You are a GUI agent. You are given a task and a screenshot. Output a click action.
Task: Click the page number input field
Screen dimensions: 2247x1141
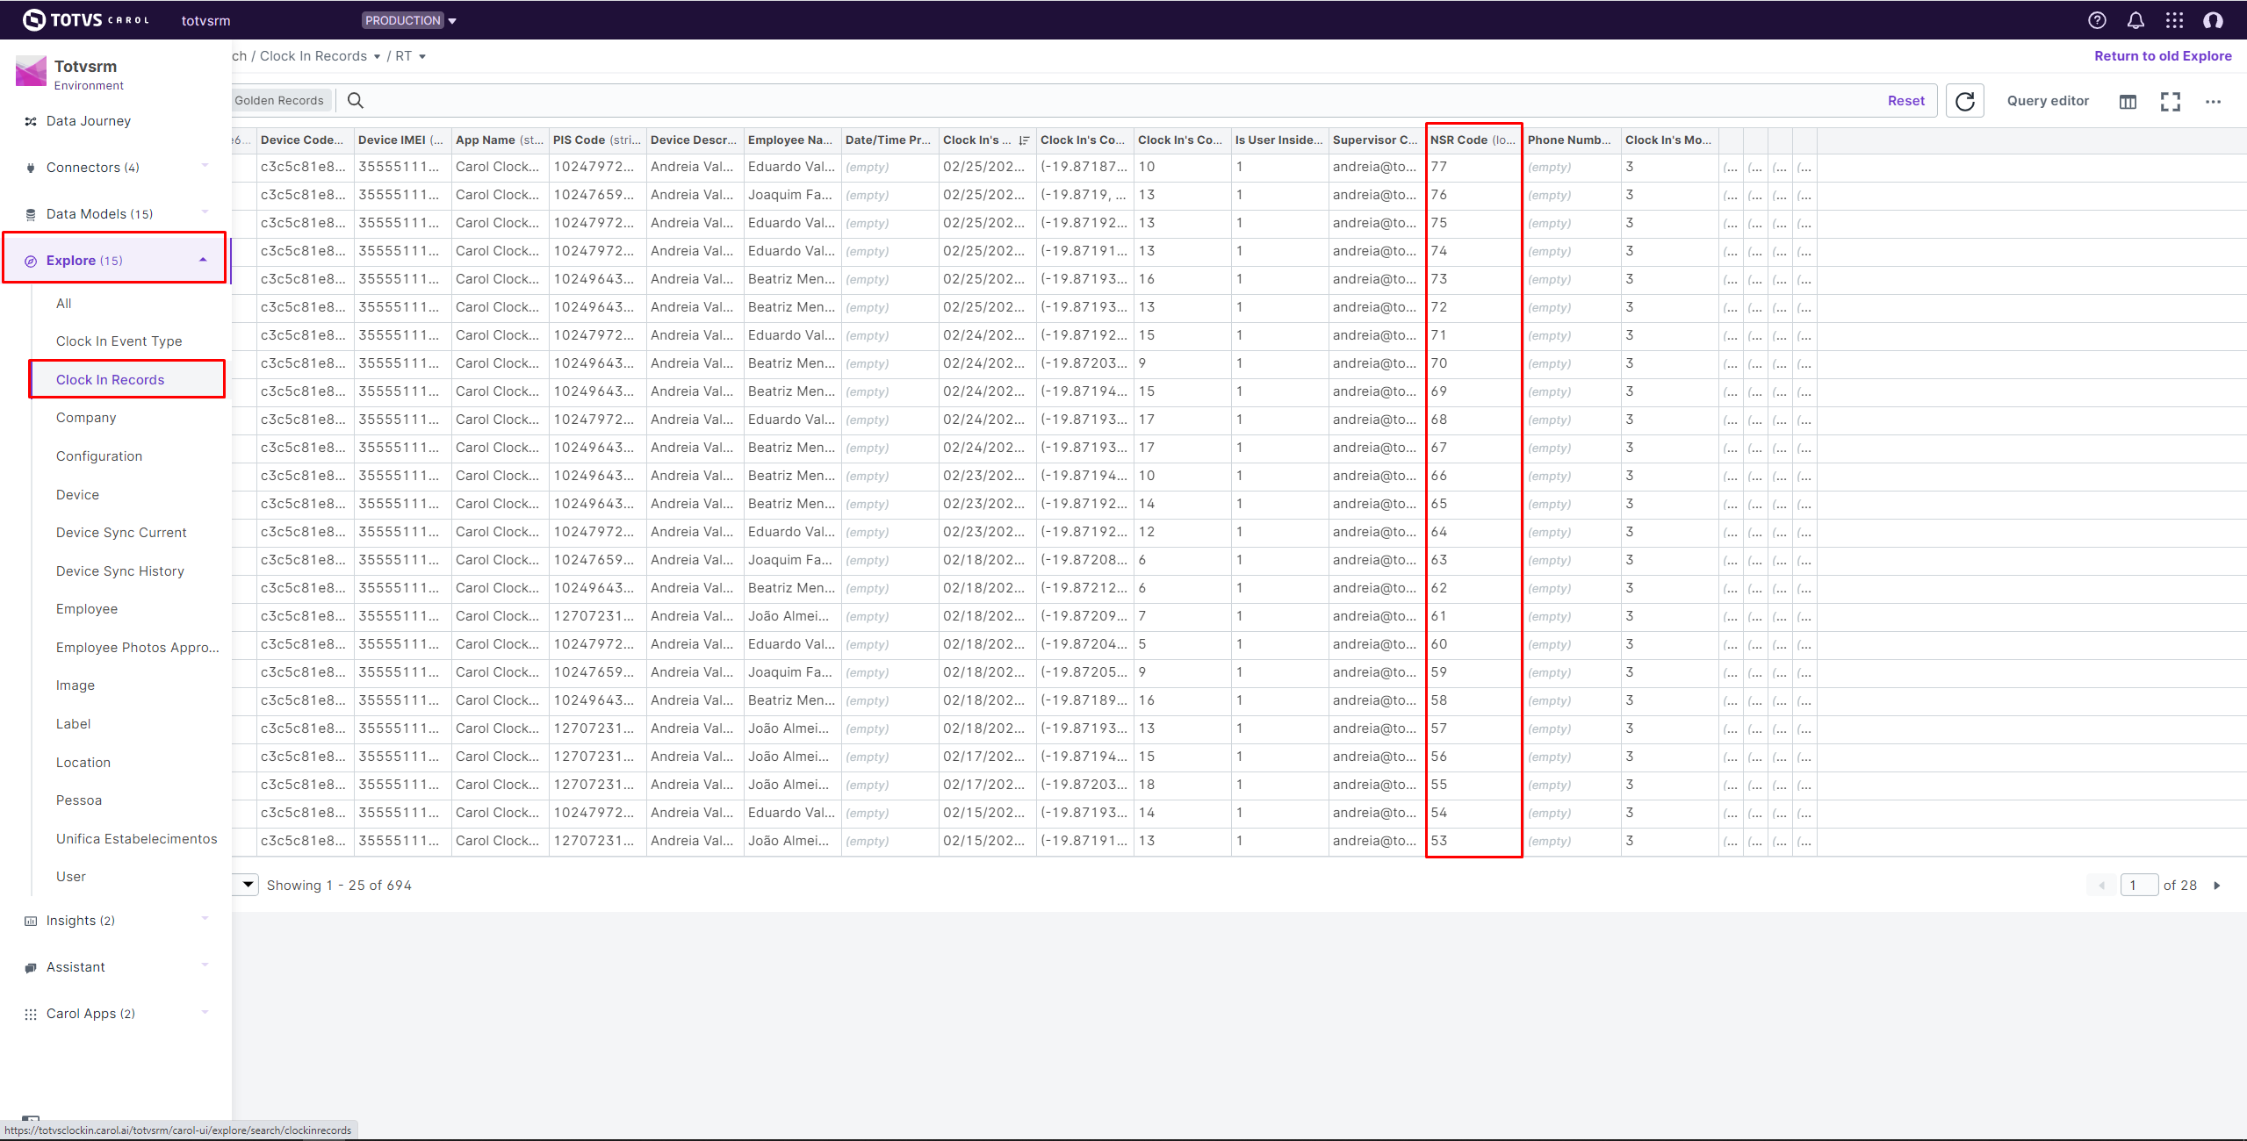point(2138,885)
